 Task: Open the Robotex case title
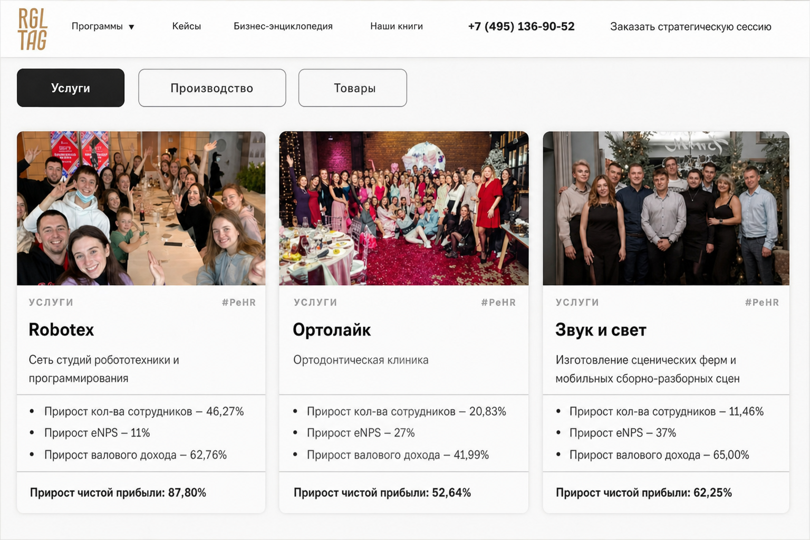(x=61, y=330)
